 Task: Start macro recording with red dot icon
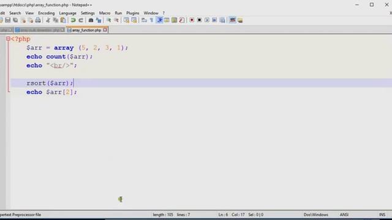coord(192,20)
